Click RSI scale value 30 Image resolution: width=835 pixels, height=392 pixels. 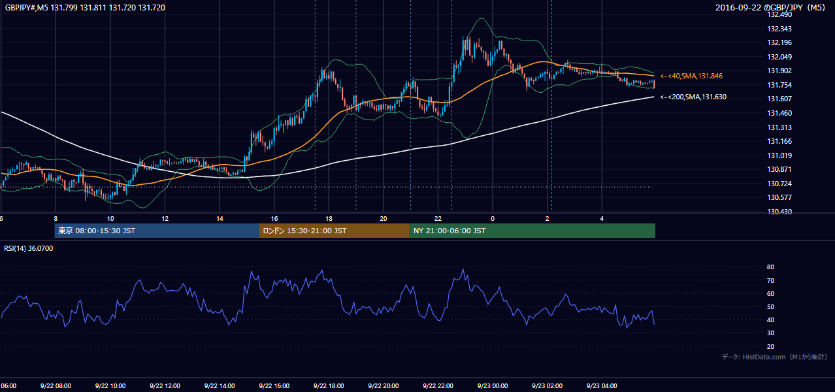(771, 334)
